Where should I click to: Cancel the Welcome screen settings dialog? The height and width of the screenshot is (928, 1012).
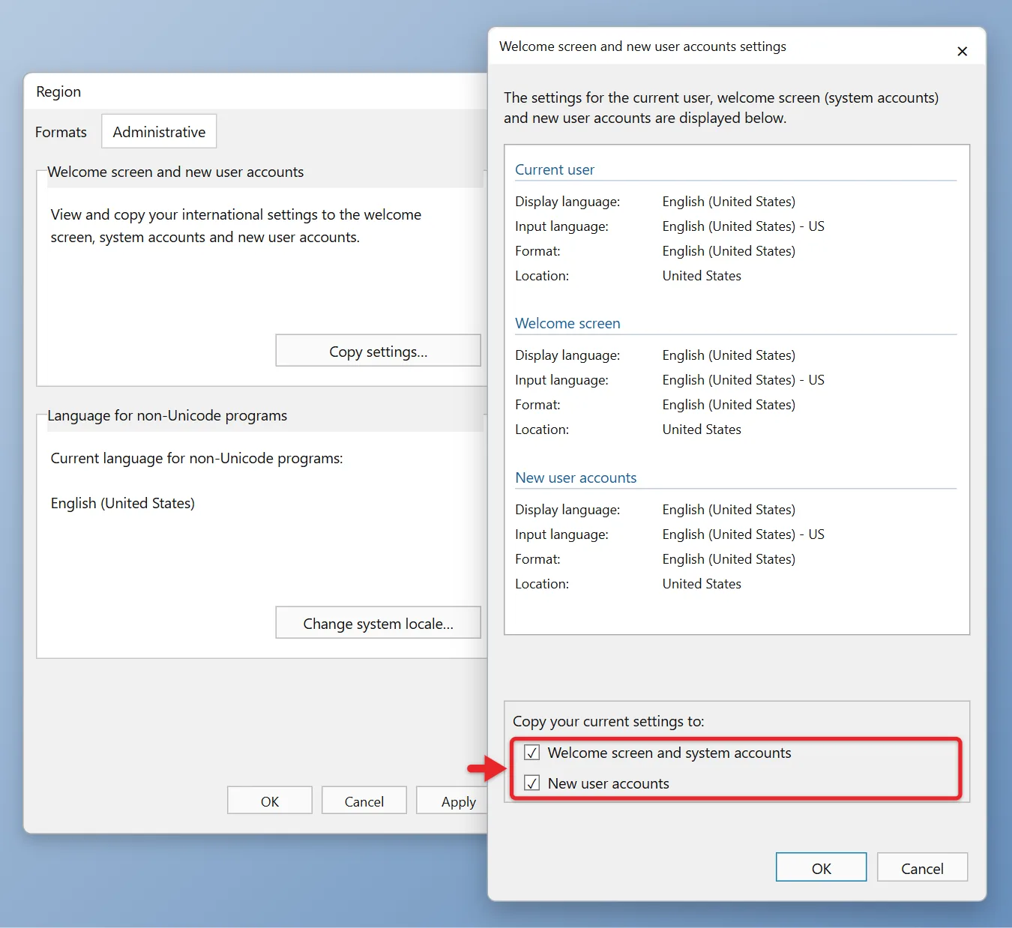pos(922,868)
